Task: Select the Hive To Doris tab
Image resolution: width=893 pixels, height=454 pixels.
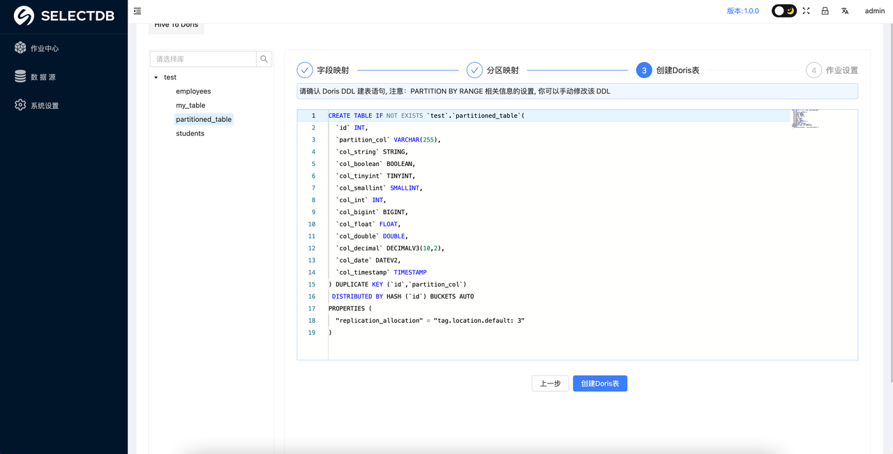Action: (x=177, y=25)
